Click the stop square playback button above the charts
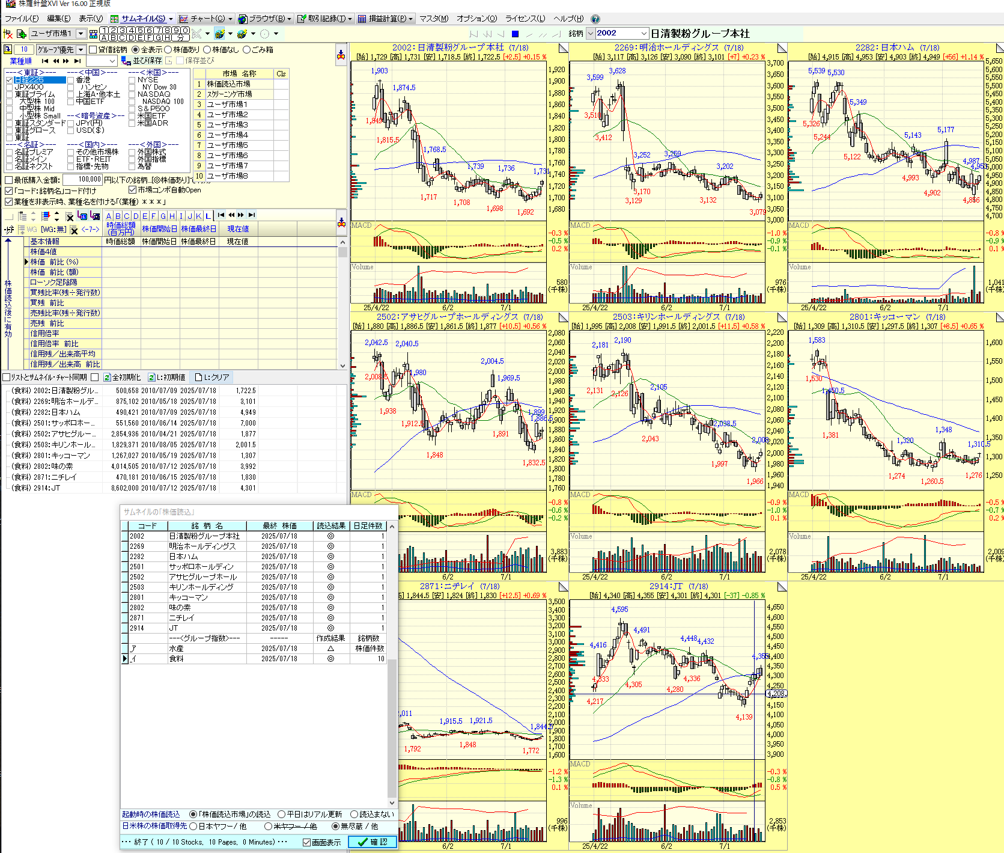1004x853 pixels. point(515,34)
